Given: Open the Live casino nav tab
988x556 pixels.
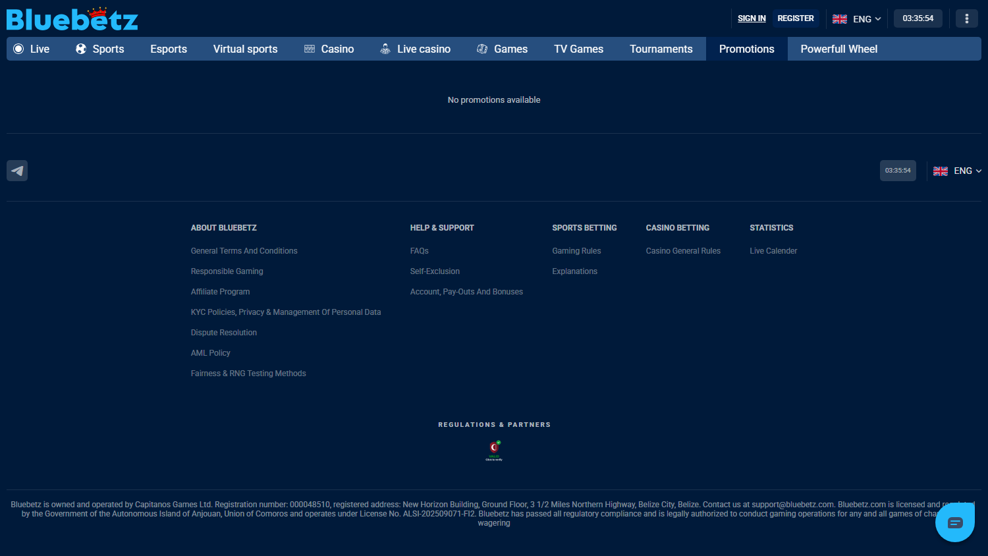Looking at the screenshot, I should (x=416, y=49).
